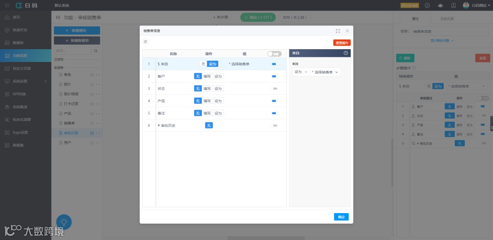The height and width of the screenshot is (240, 493).
Task: Select 设为 for the 状态 row in dialog
Action: [218, 88]
